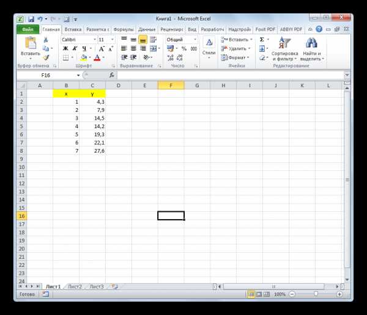Toggle Bold formatting (Ж)
The image size is (367, 315).
[x=65, y=48]
